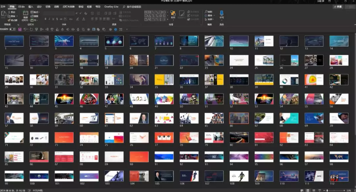Open the File menu

tap(3, 7)
